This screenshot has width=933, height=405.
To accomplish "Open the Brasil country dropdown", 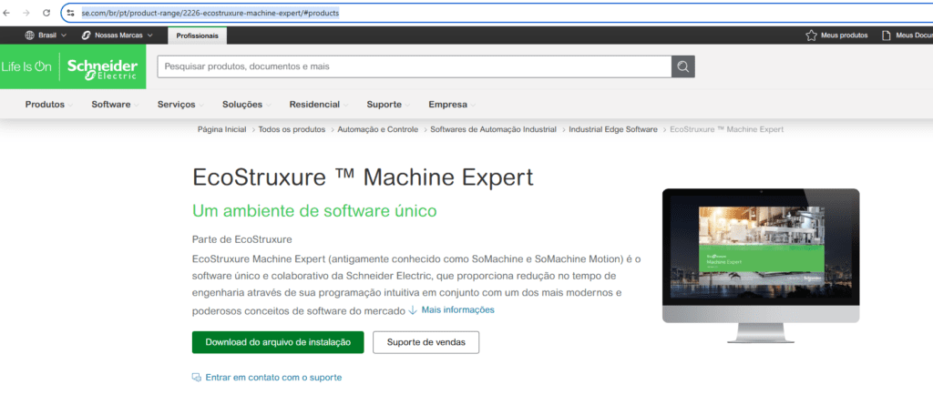I will pyautogui.click(x=46, y=35).
